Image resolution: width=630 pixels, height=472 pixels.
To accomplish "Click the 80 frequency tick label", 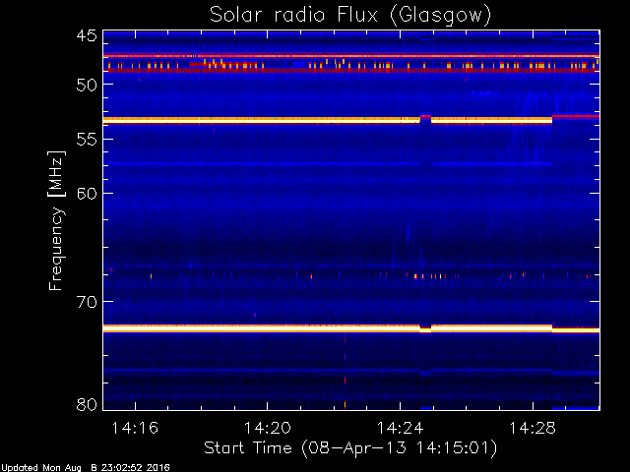I will pos(87,404).
